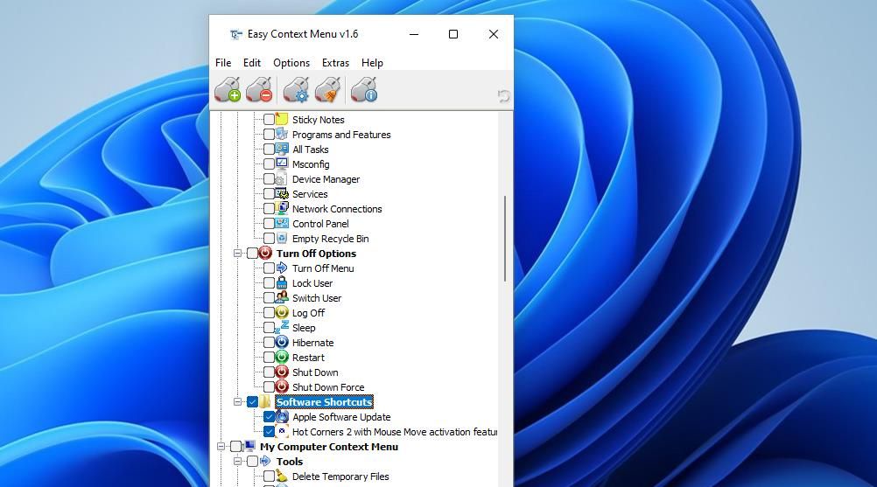Collapse the Software Shortcuts group

237,402
